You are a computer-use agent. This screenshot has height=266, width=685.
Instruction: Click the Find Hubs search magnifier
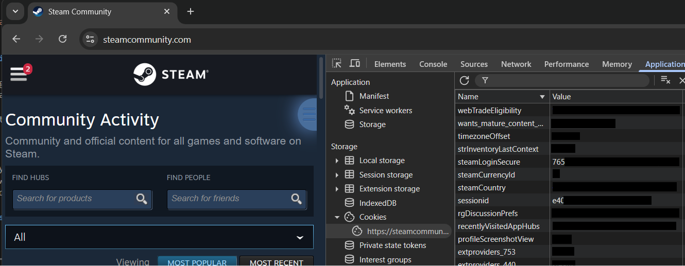[142, 199]
